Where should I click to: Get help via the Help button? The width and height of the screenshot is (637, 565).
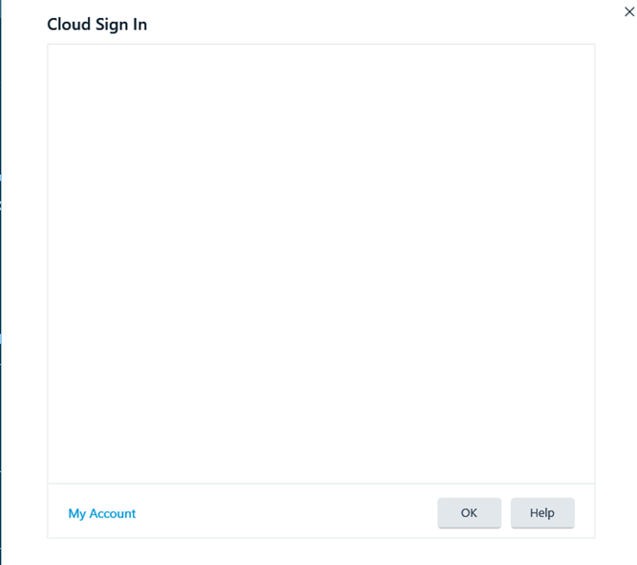click(541, 513)
